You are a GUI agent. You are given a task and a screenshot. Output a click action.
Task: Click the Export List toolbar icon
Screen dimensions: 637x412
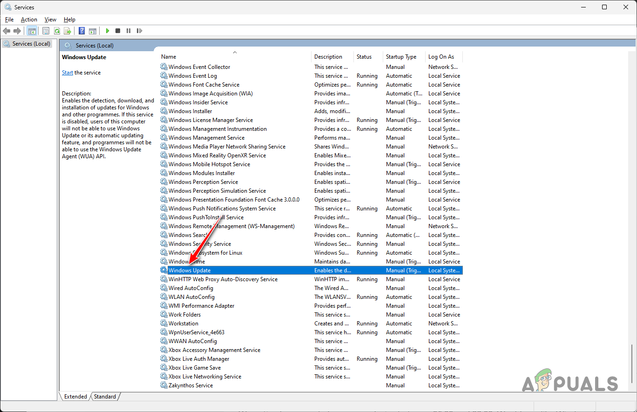point(68,31)
